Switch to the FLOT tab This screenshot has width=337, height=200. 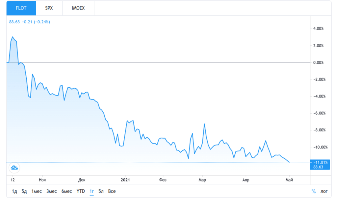tap(21, 8)
